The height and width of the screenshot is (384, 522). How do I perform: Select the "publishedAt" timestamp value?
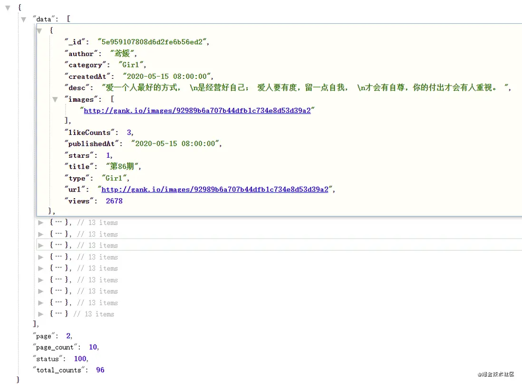[175, 144]
